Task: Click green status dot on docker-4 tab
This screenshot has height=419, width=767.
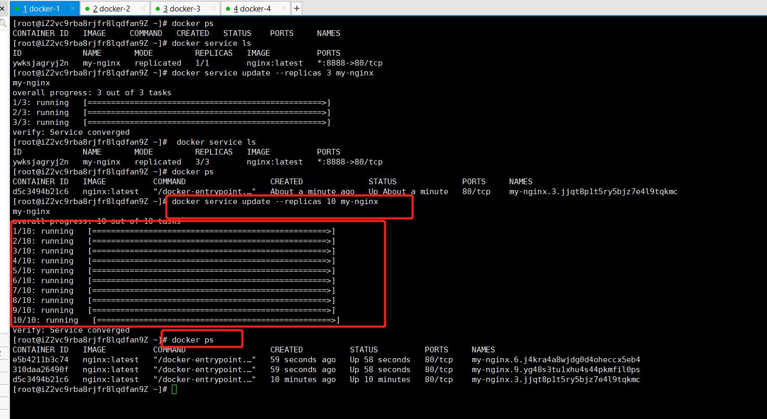Action: (228, 9)
